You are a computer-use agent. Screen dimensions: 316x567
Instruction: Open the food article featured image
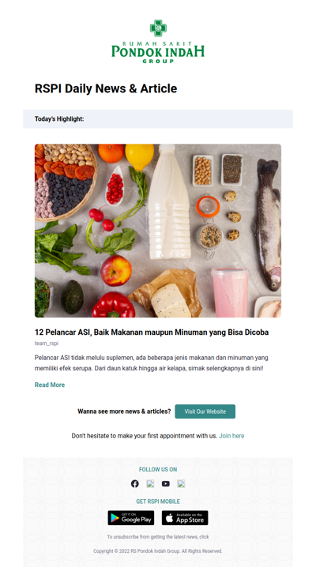158,231
